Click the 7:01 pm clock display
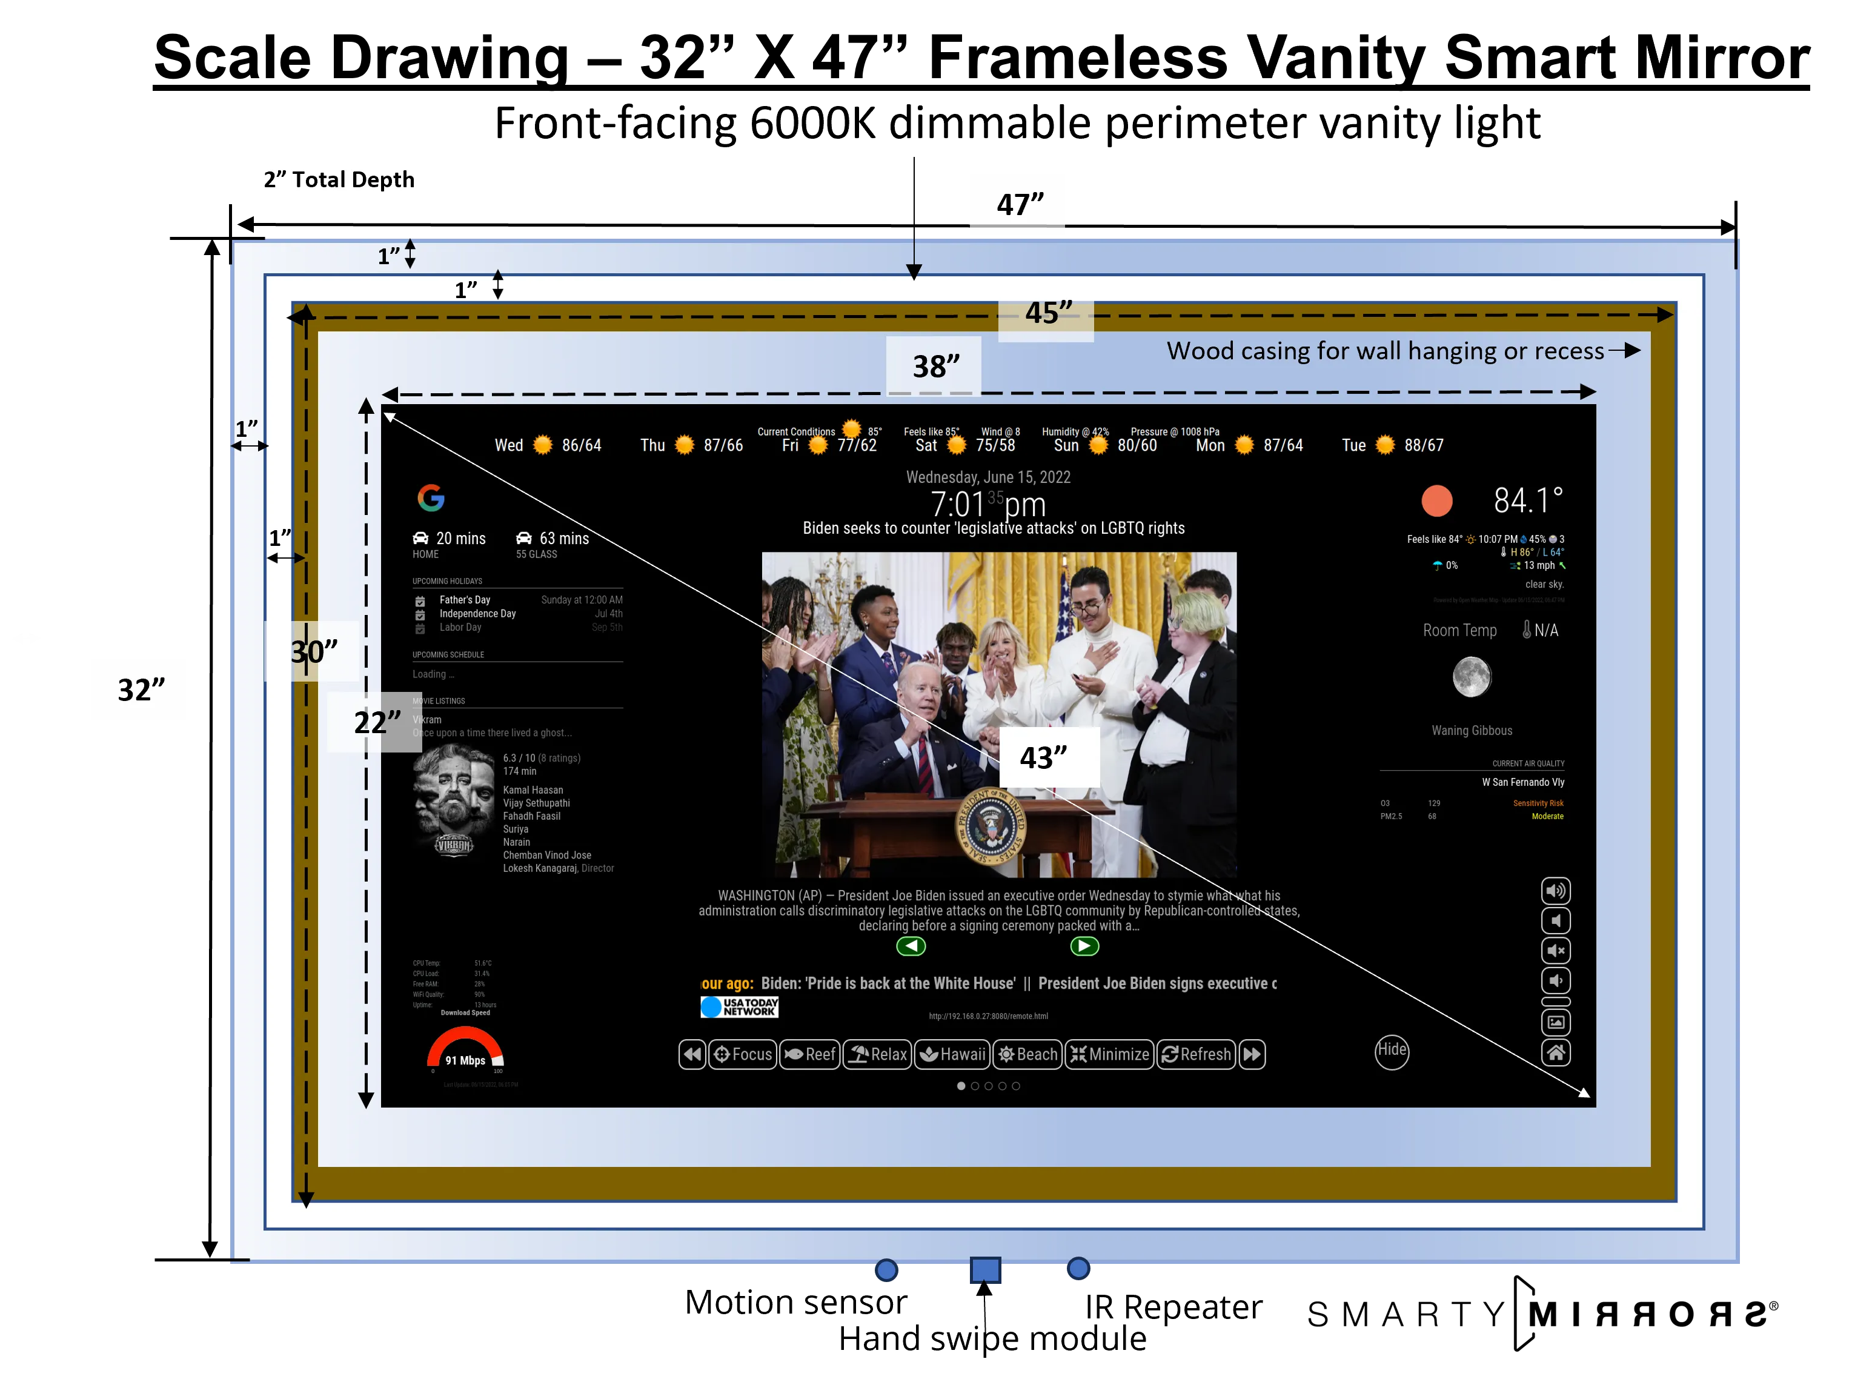The width and height of the screenshot is (1872, 1379). [988, 504]
